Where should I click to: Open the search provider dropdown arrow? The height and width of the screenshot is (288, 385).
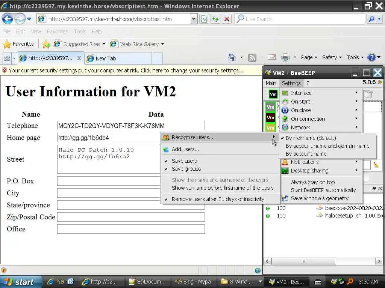pyautogui.click(x=379, y=19)
